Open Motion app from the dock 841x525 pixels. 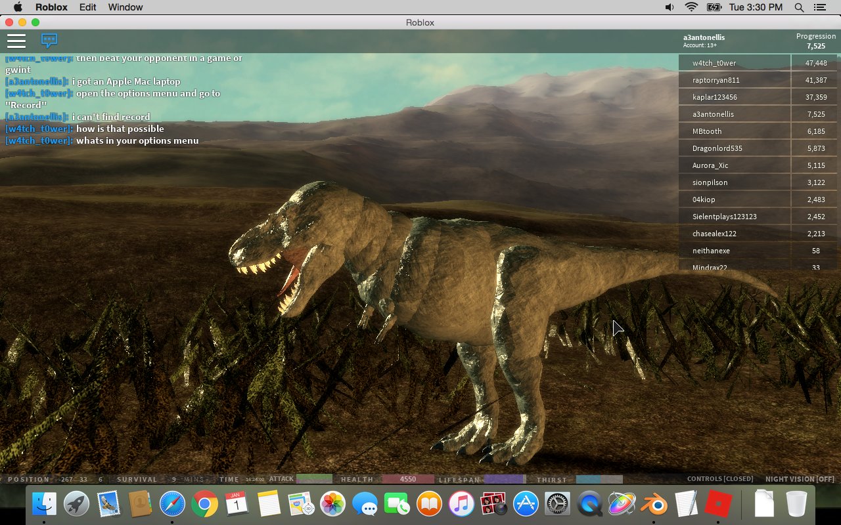pos(622,504)
